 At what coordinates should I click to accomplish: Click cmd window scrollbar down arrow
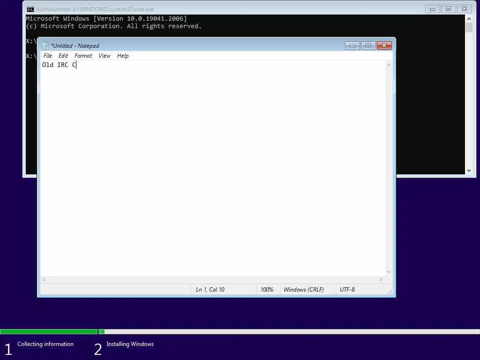[469, 171]
